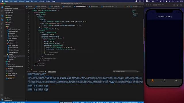Tap the middle tab icon in simulator
The width and height of the screenshot is (184, 103).
coord(164,80)
